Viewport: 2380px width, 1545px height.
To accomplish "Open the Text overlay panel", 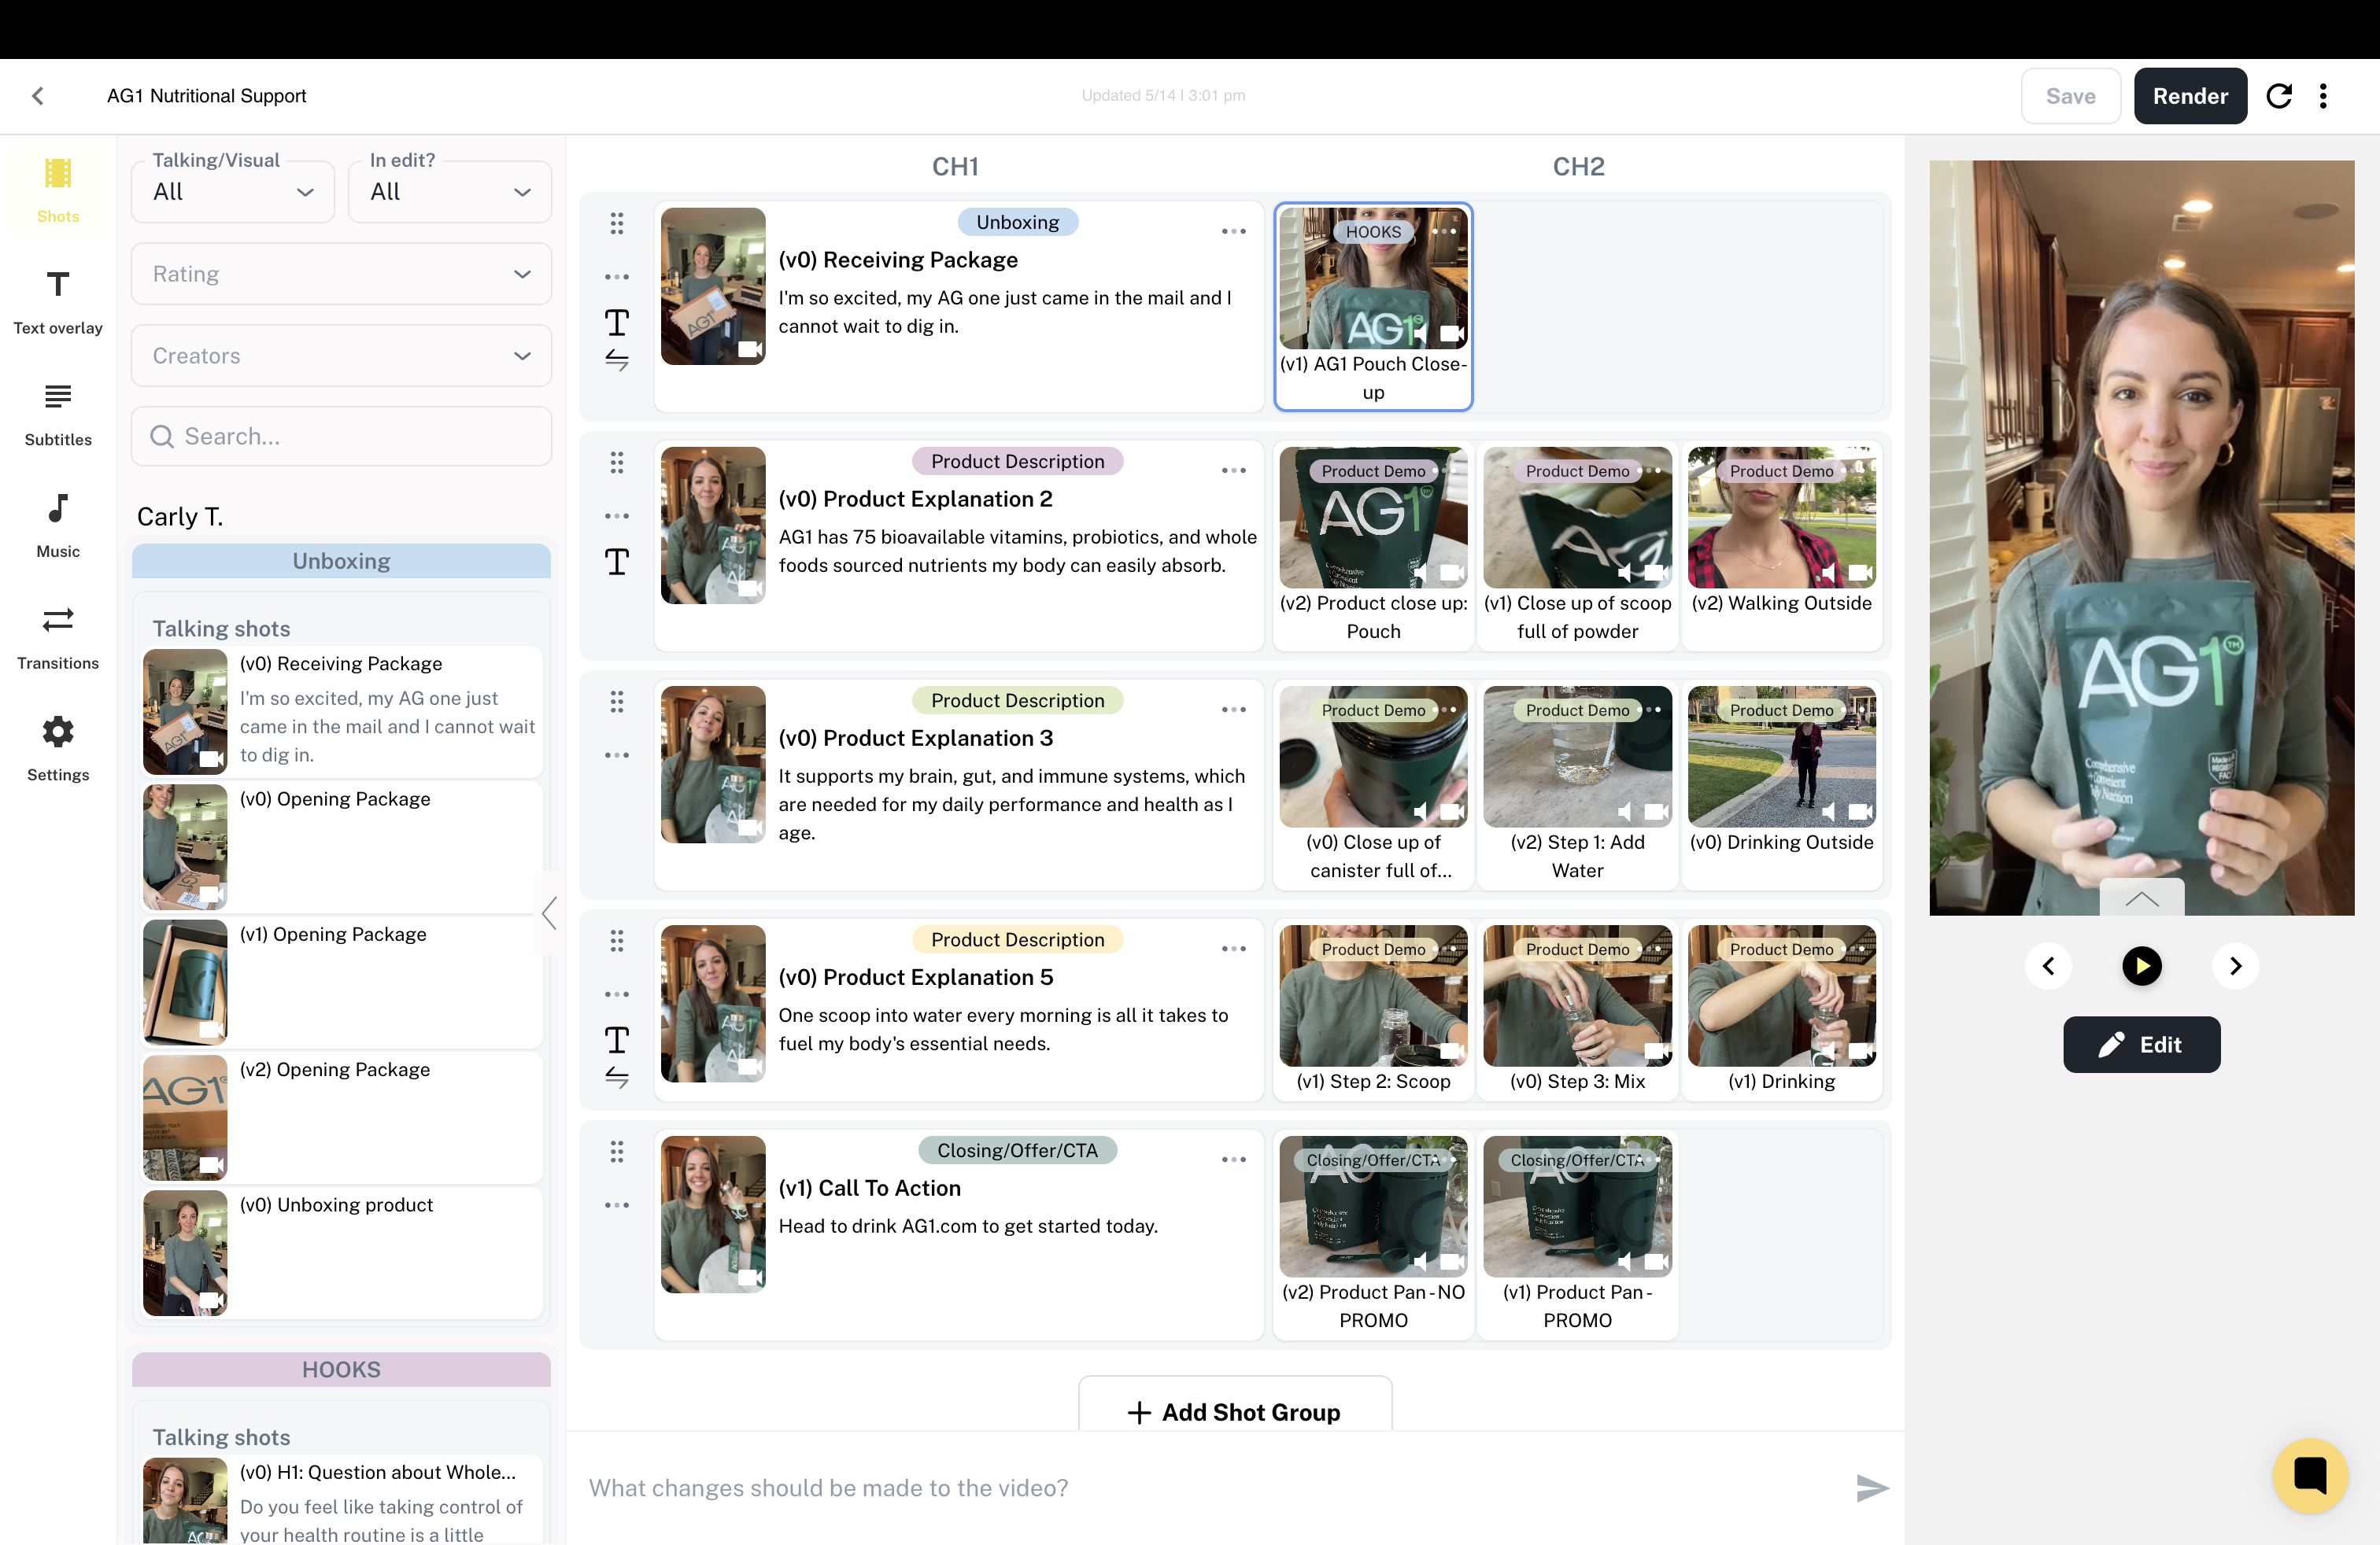I will point(58,302).
